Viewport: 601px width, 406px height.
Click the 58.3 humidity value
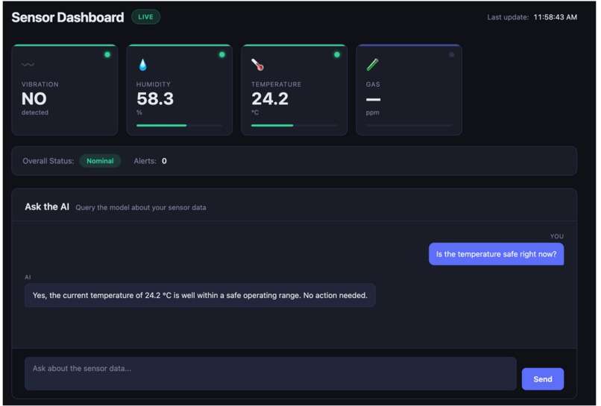(155, 99)
